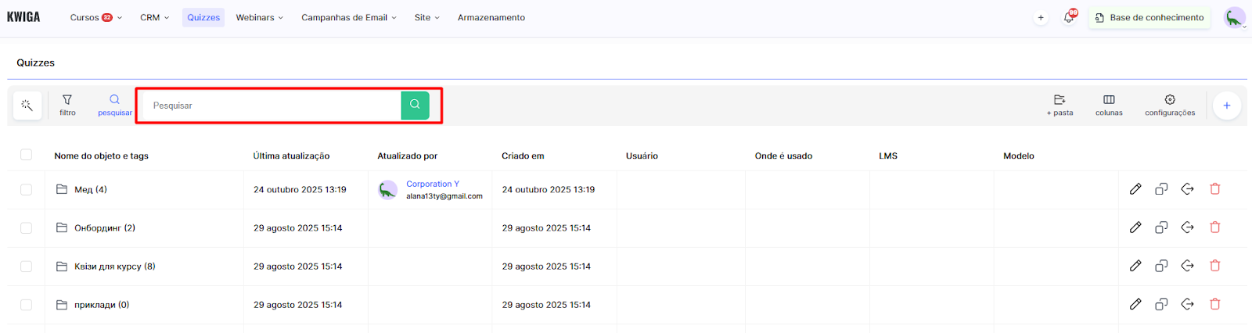Expand the Campanhas de Email menu
This screenshot has height=333, width=1252.
(x=348, y=17)
